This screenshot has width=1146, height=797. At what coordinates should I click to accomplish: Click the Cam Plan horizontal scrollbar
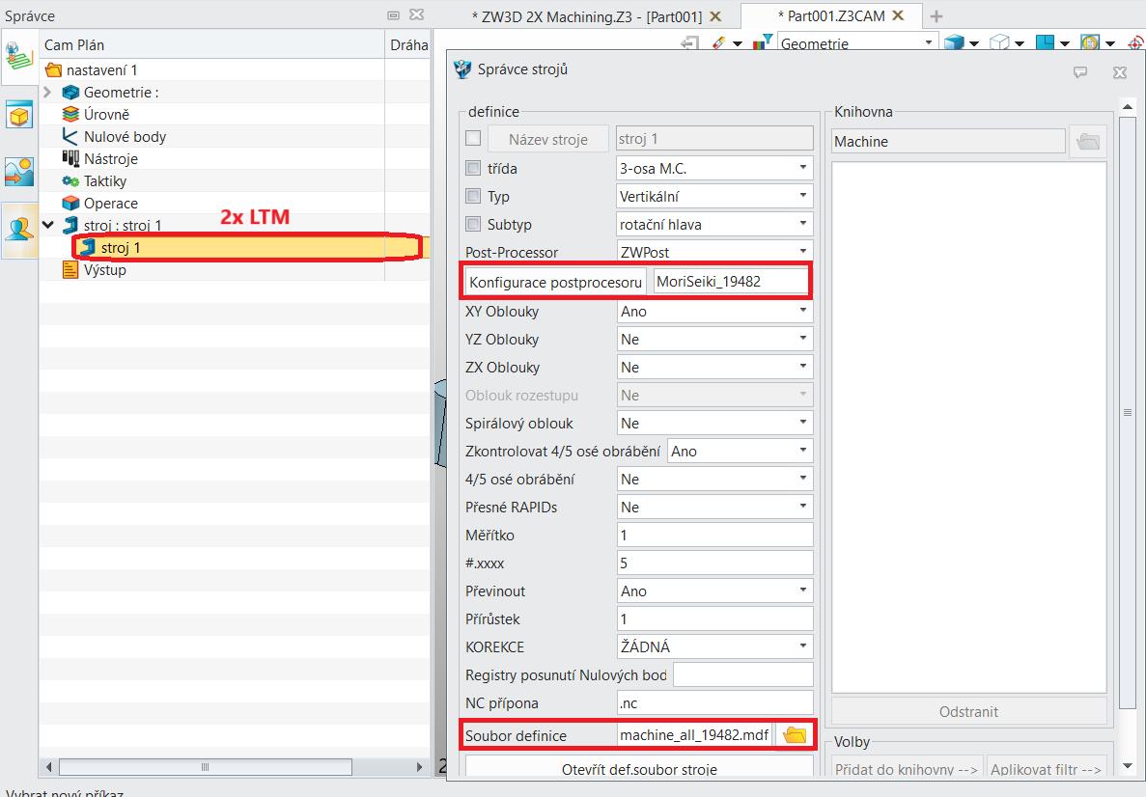[235, 767]
